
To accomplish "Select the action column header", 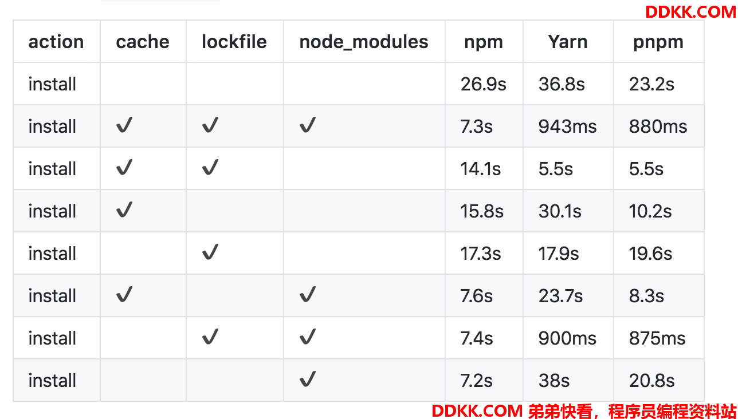I will click(x=56, y=42).
